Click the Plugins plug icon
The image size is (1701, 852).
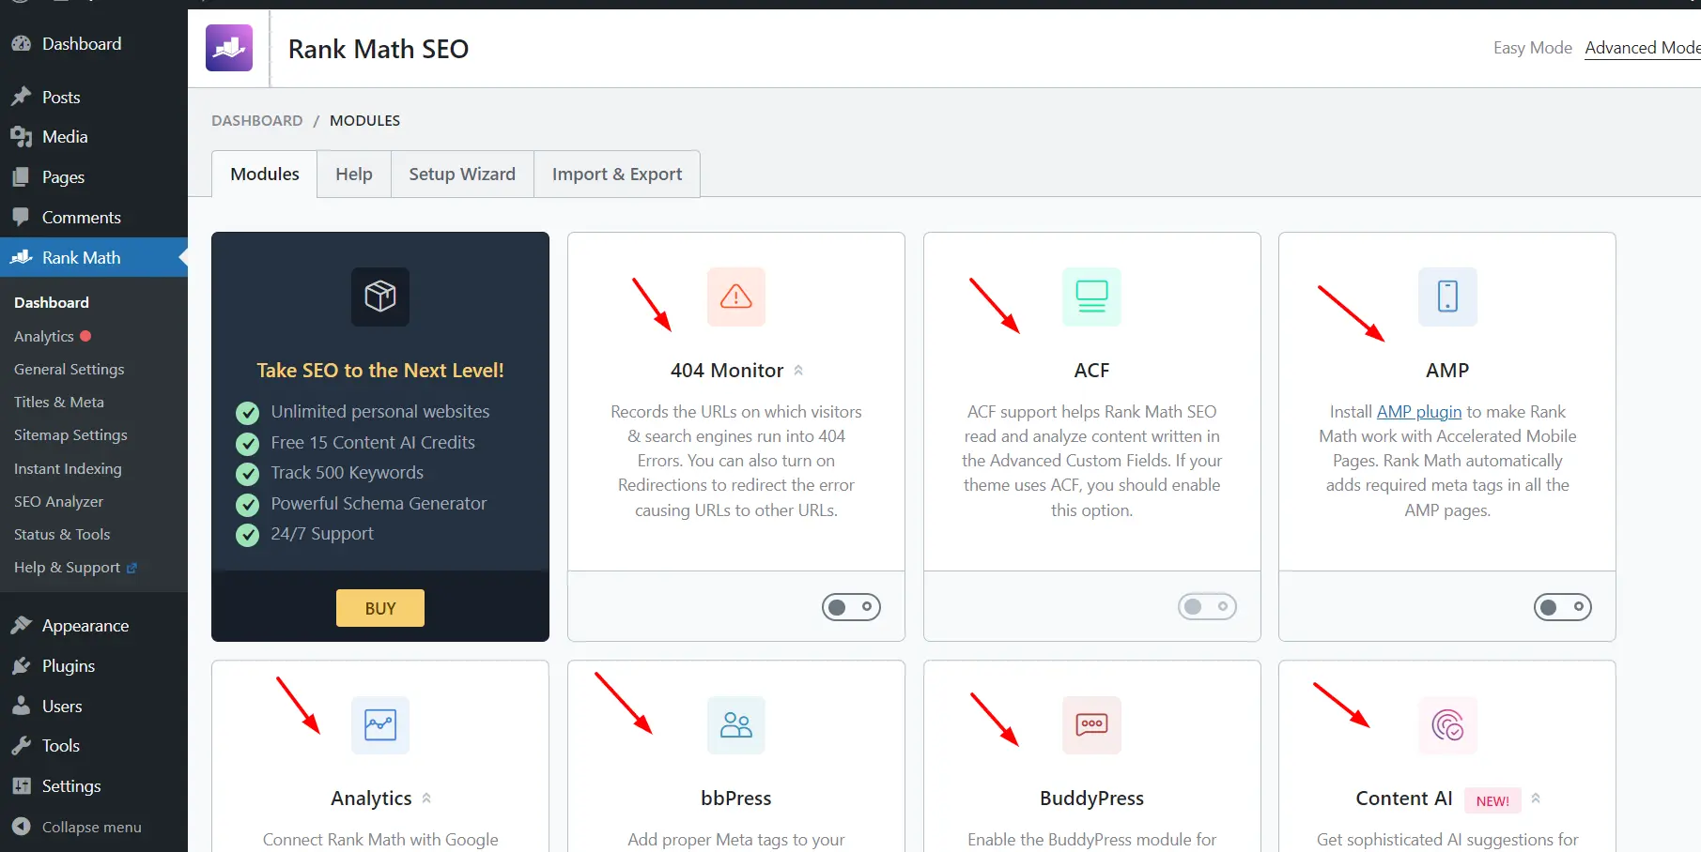pos(21,665)
